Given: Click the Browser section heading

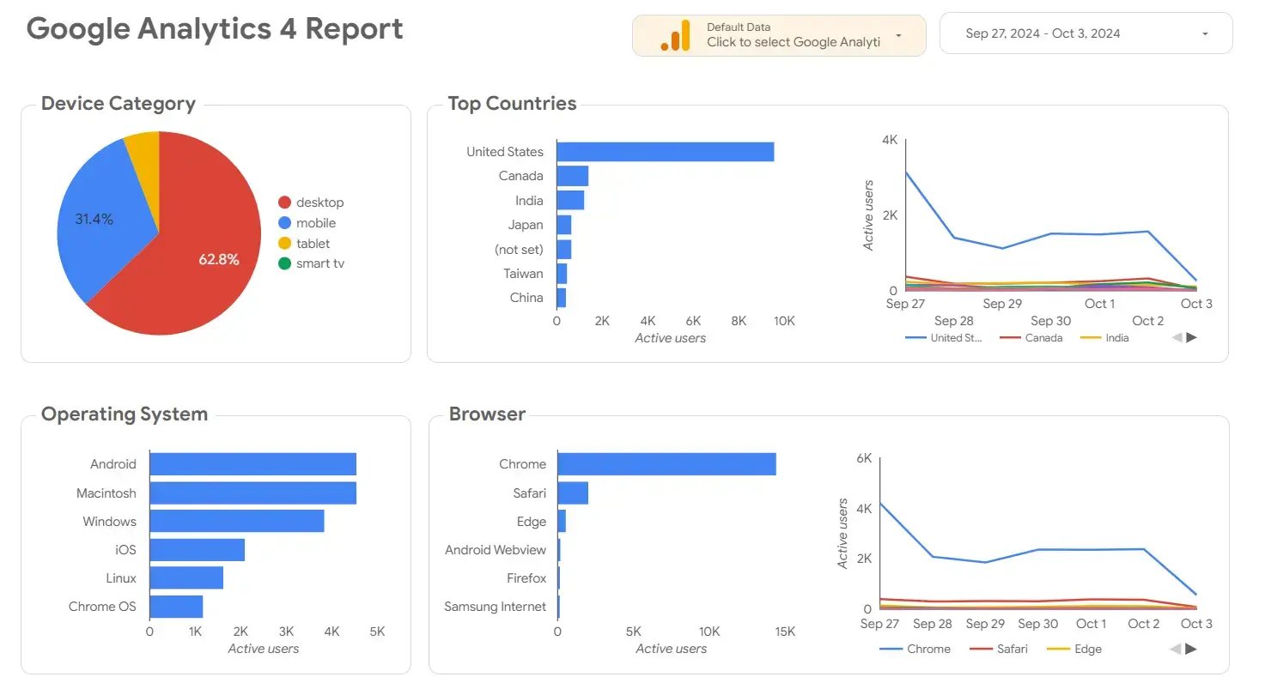Looking at the screenshot, I should (487, 414).
